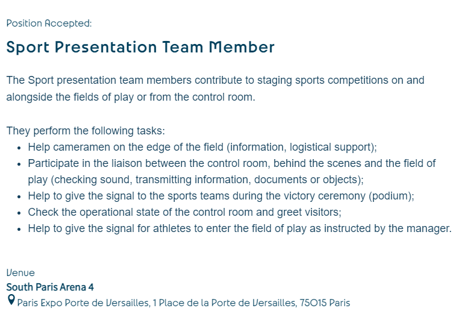
Task: Click the intro paragraph about staging sports competitions
Action: [215, 80]
